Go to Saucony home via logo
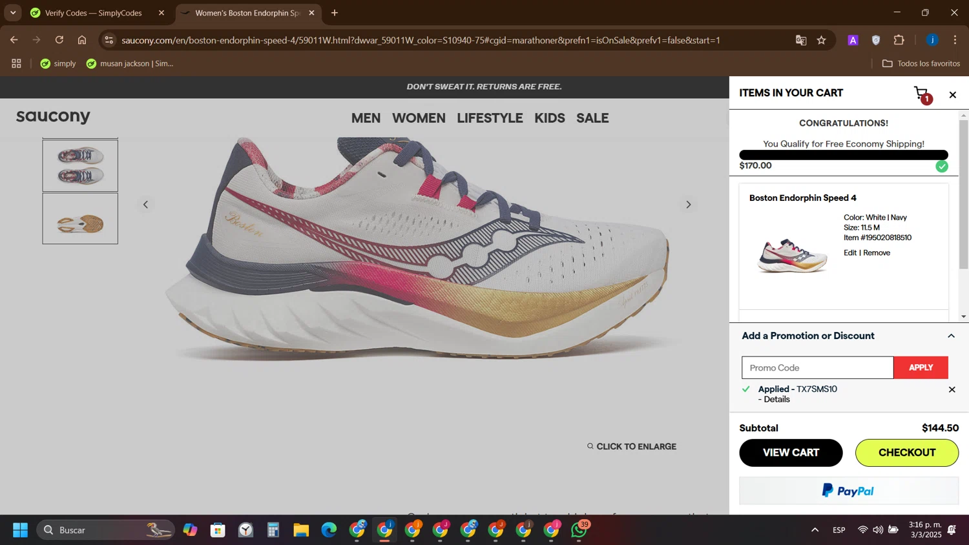 point(53,116)
